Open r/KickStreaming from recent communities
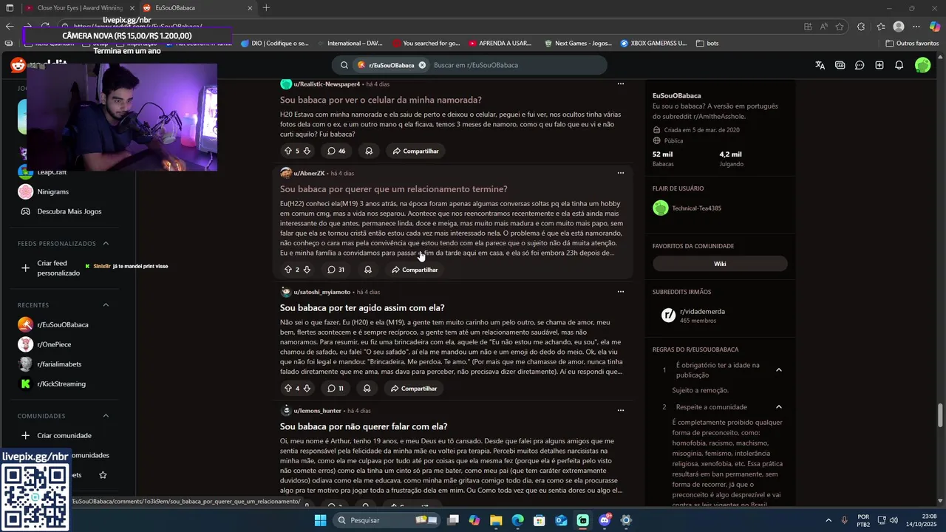This screenshot has height=532, width=946. (x=61, y=383)
